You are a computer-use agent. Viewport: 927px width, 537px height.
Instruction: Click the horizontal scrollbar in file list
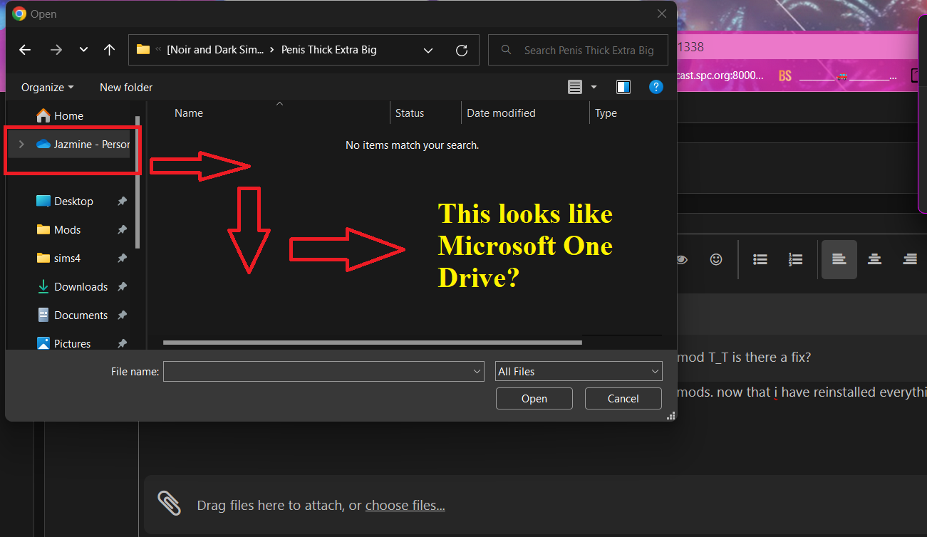coord(373,343)
